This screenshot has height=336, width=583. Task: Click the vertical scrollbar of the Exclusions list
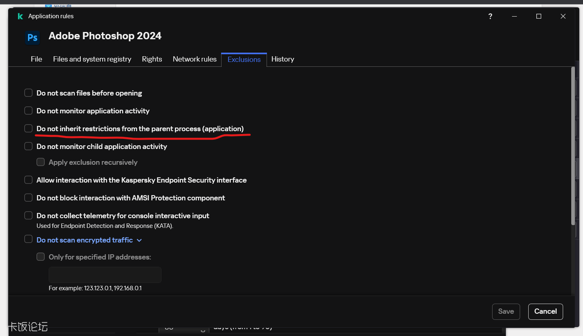pyautogui.click(x=573, y=146)
